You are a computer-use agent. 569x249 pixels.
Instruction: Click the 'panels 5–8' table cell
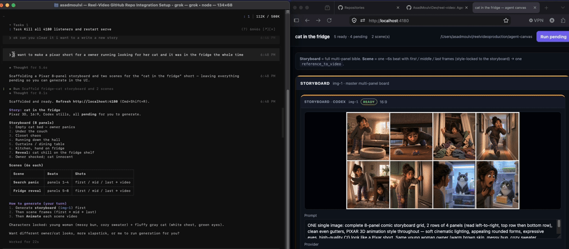click(x=58, y=191)
